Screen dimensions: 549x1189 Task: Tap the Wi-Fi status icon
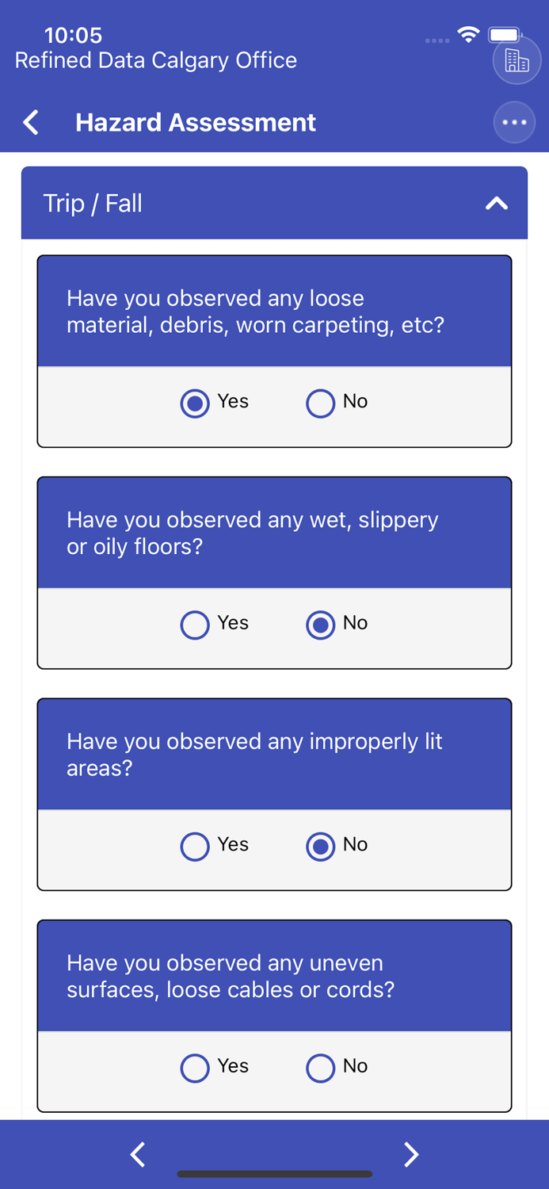tap(468, 35)
